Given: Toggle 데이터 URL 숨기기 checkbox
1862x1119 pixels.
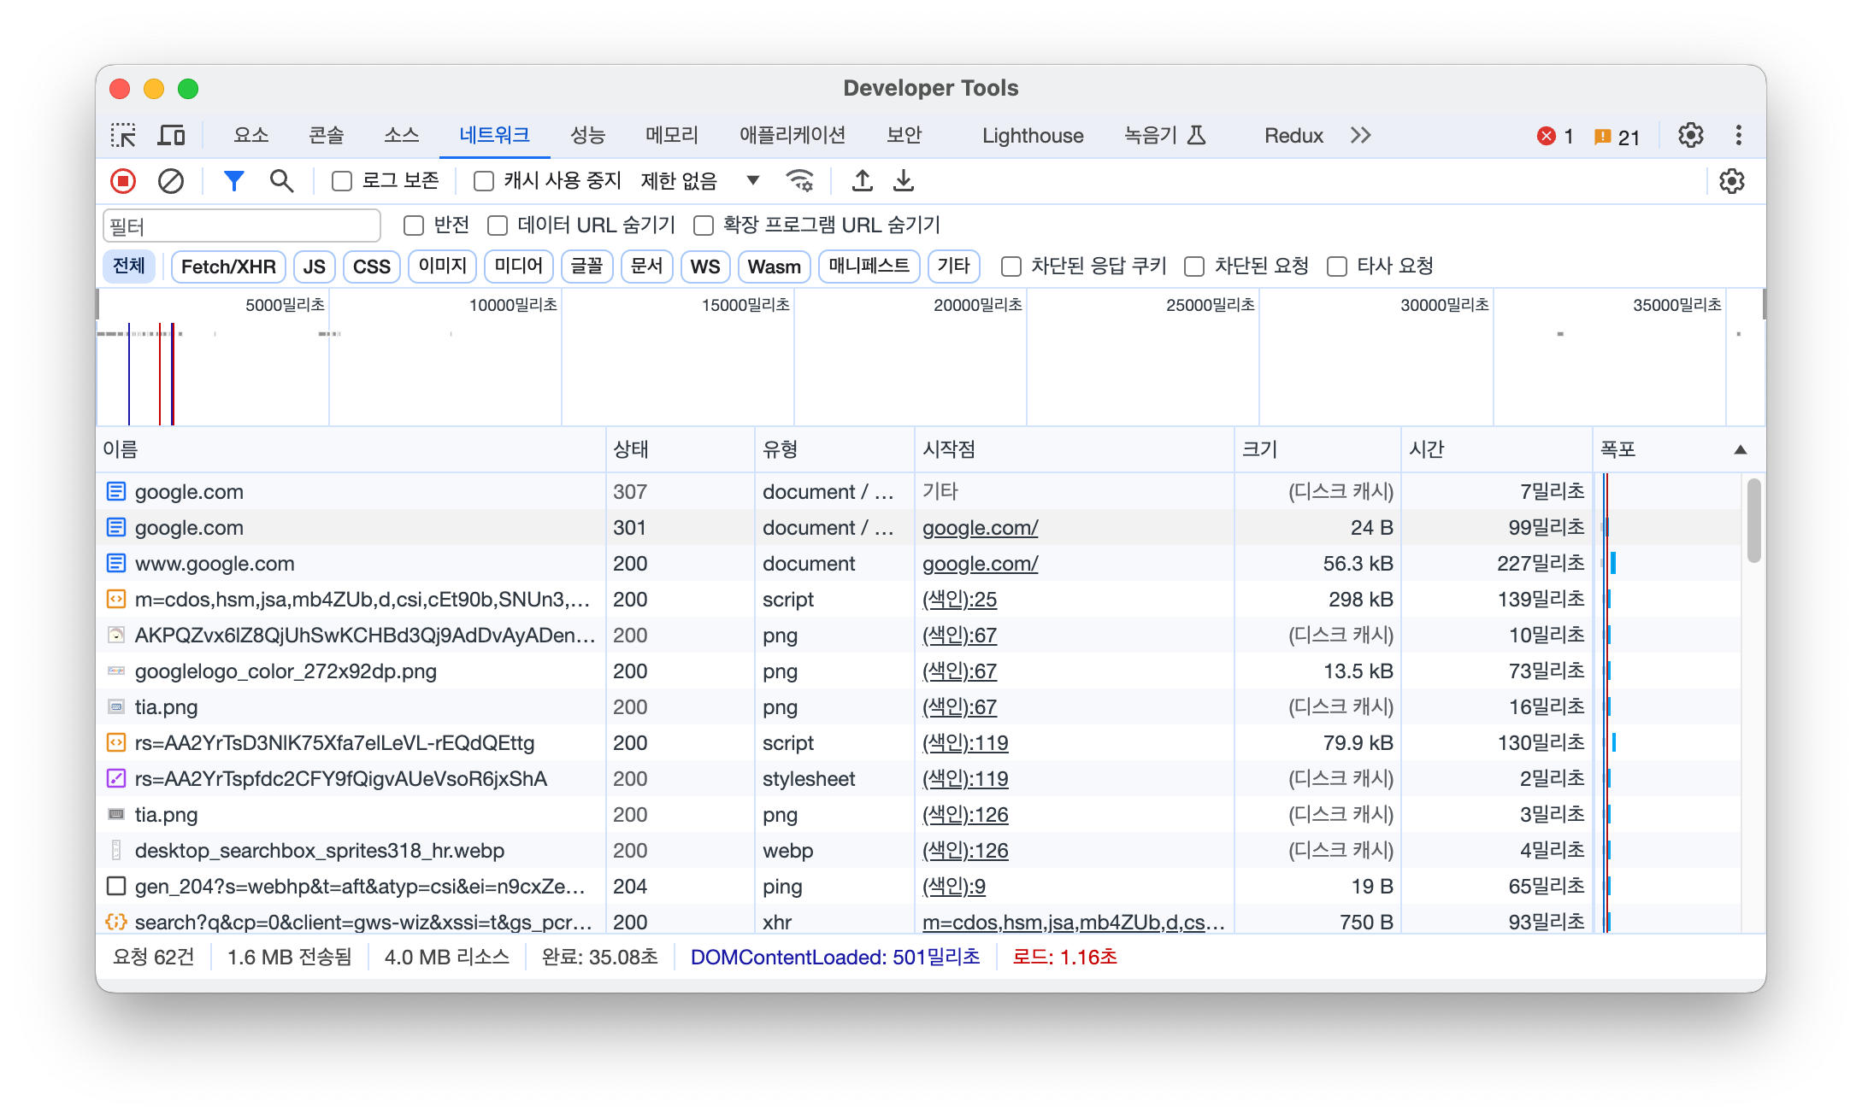Looking at the screenshot, I should pyautogui.click(x=498, y=226).
